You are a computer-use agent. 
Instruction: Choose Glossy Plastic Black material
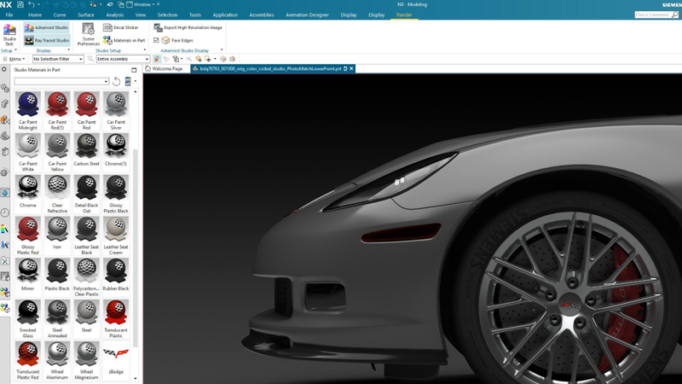(116, 194)
